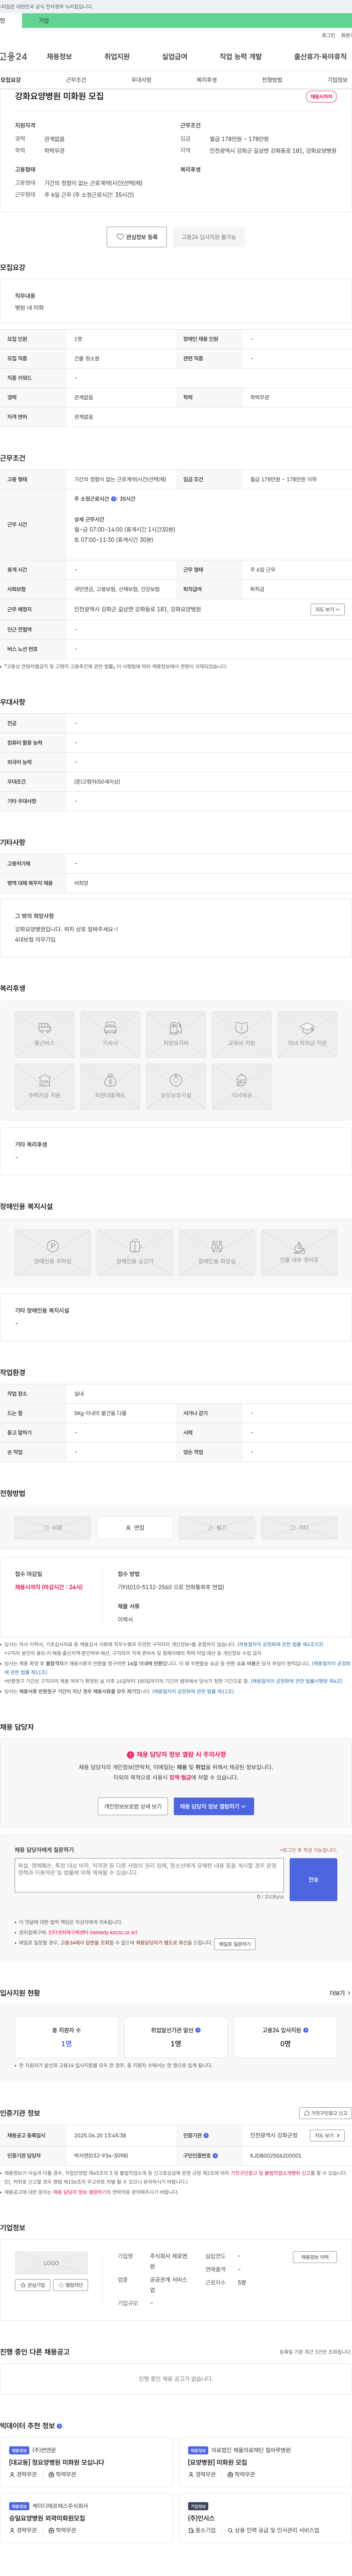Click the 더보기 link in 입사지원 현황

pos(340,1993)
